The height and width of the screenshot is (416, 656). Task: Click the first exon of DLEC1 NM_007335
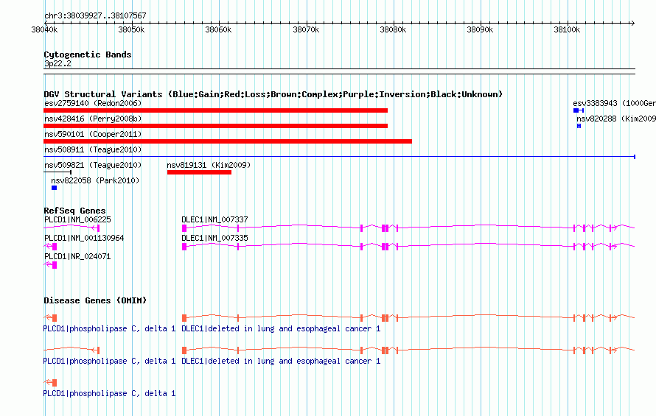pyautogui.click(x=184, y=247)
